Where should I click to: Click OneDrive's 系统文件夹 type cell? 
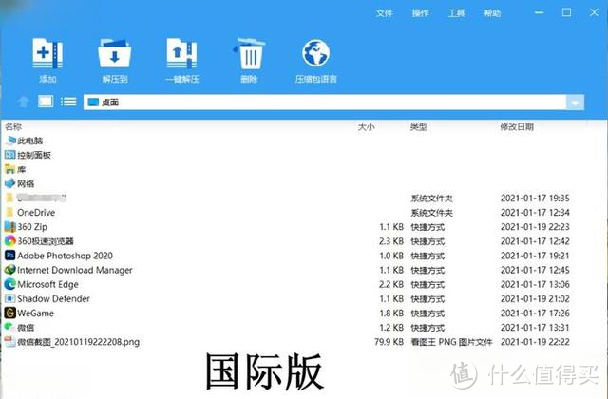tap(431, 213)
